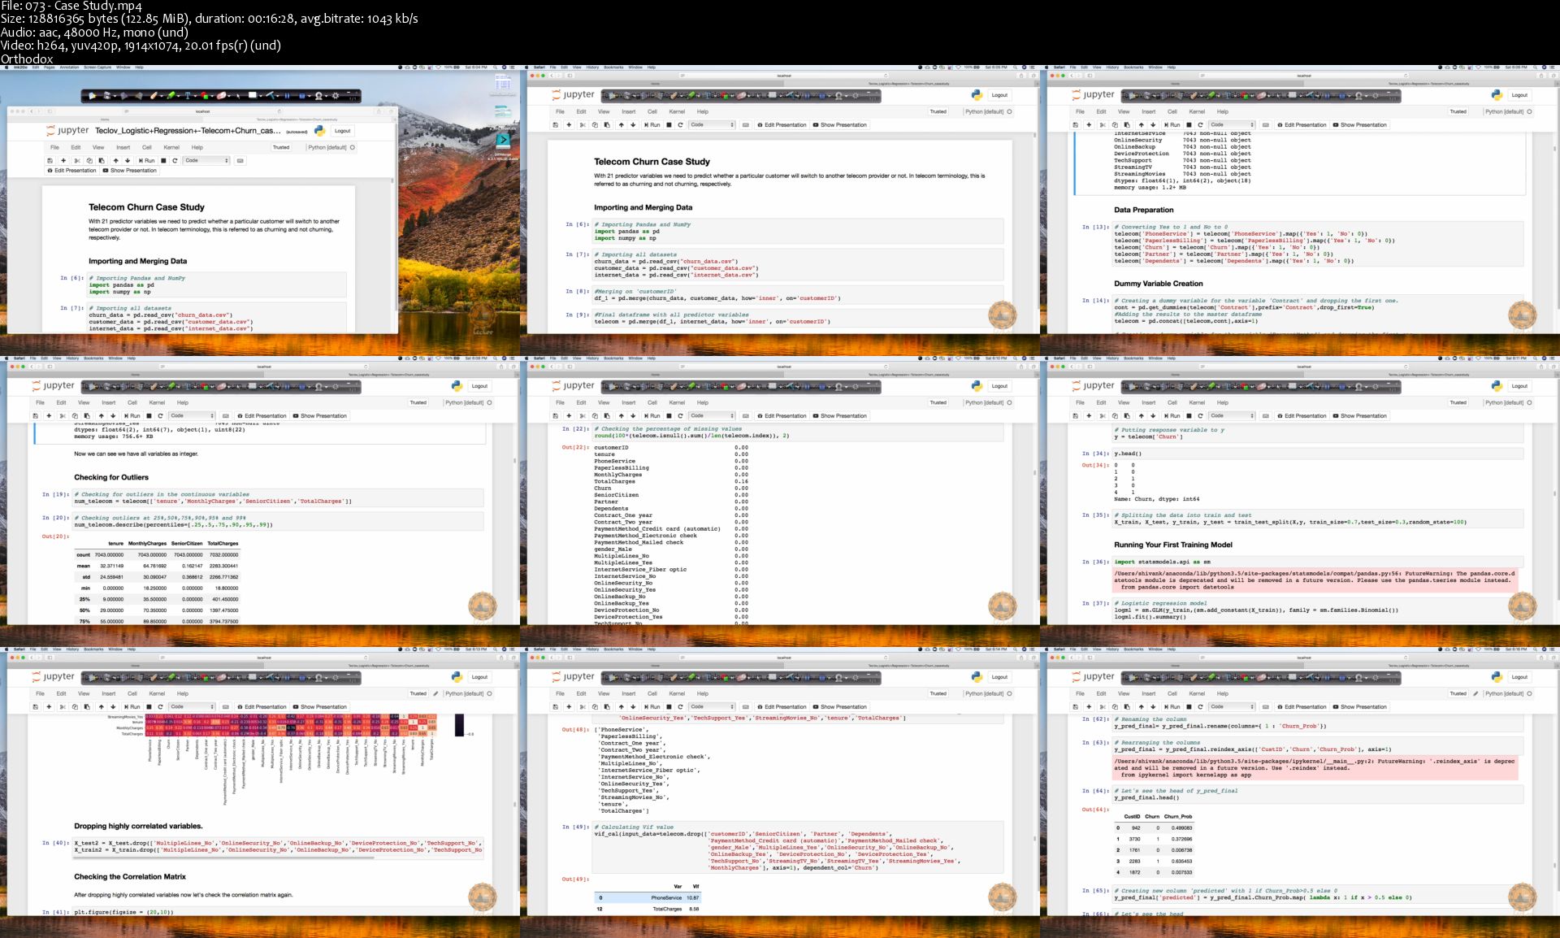Open the Insert menu in the Data Preparation frame
Viewport: 1560px width, 938px height.
click(1148, 111)
